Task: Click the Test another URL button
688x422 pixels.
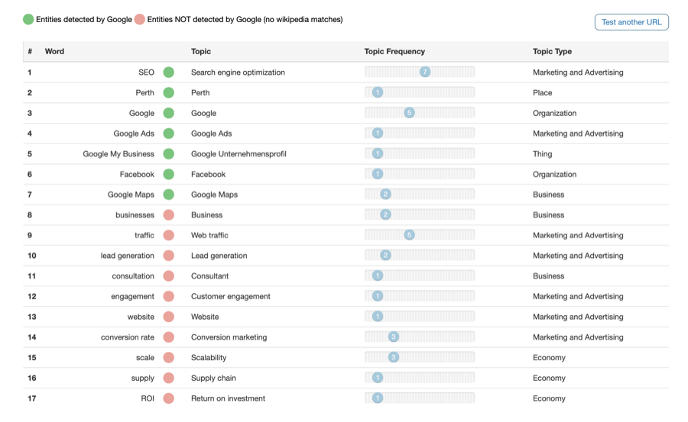Action: pos(631,22)
